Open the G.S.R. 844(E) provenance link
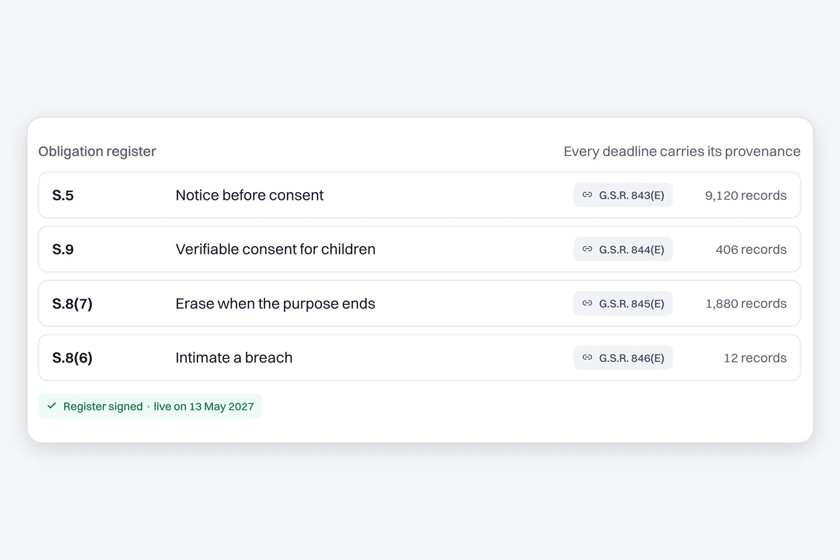 coord(623,249)
